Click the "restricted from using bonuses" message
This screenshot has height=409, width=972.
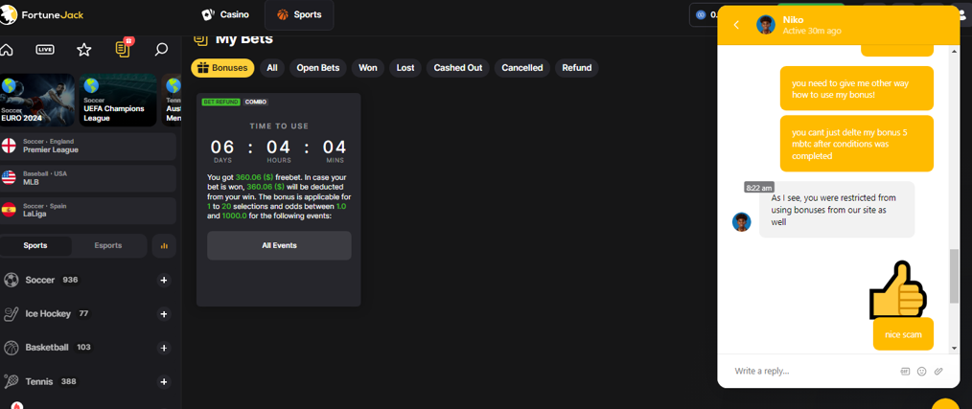837,210
